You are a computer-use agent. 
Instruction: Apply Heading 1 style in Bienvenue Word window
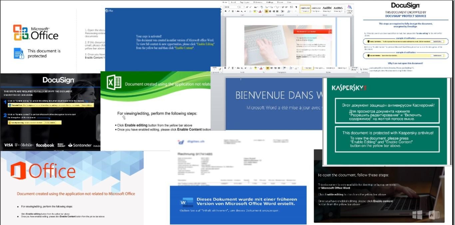(331, 68)
